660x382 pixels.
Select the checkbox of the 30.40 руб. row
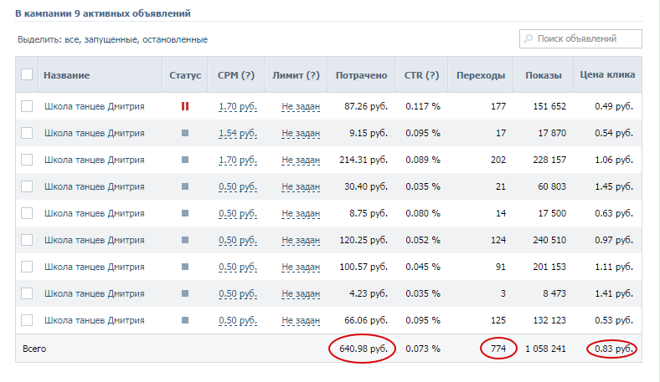point(27,186)
